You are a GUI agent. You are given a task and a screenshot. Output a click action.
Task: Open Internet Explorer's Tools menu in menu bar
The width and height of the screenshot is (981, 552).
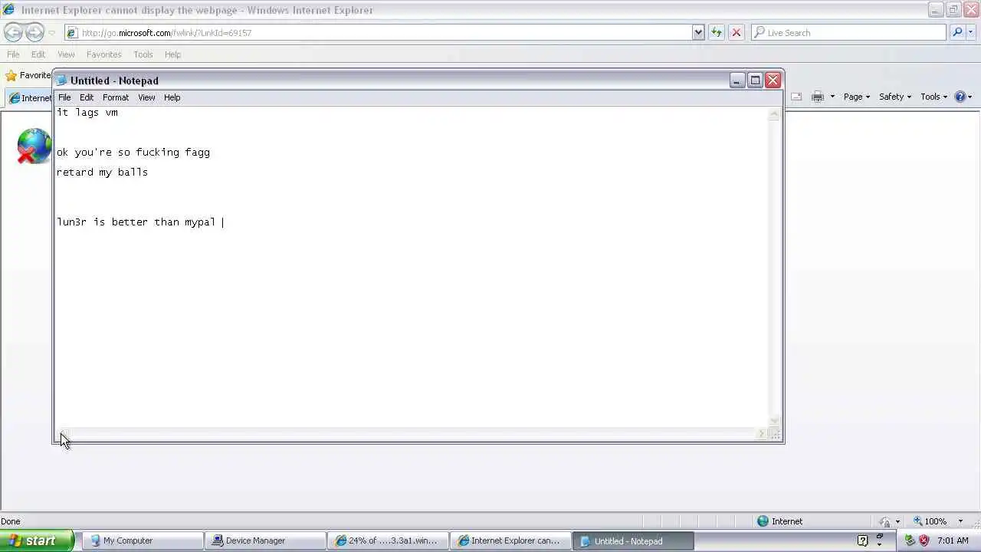(x=143, y=54)
